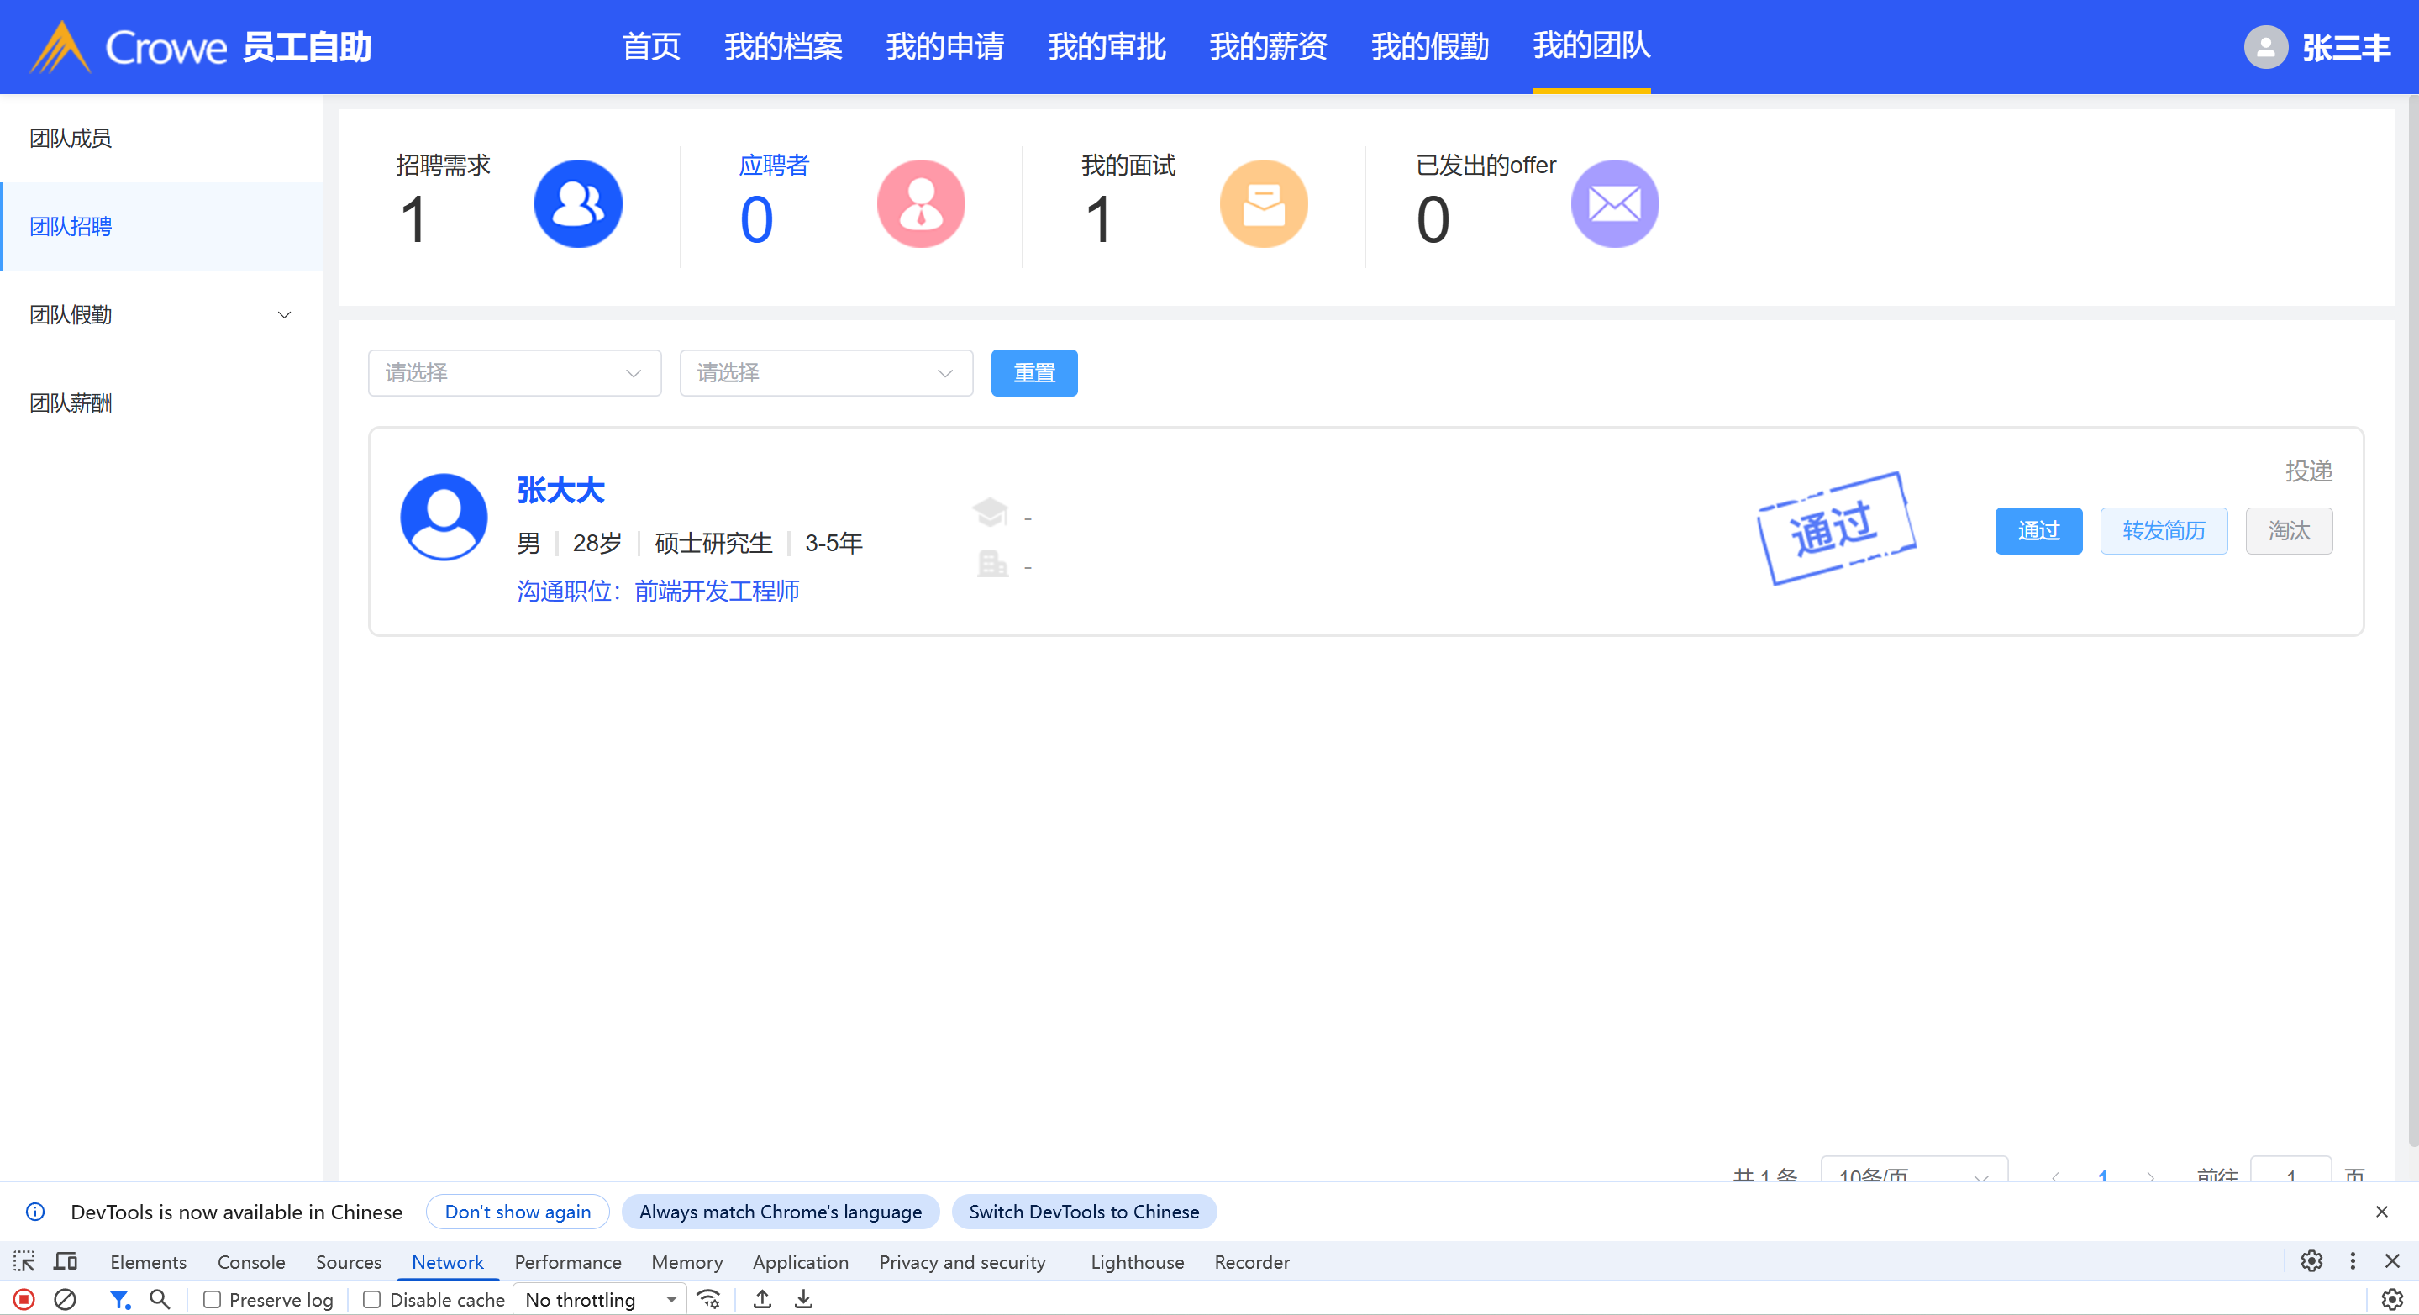Click the 转发简历 forward resume button

(x=2163, y=531)
